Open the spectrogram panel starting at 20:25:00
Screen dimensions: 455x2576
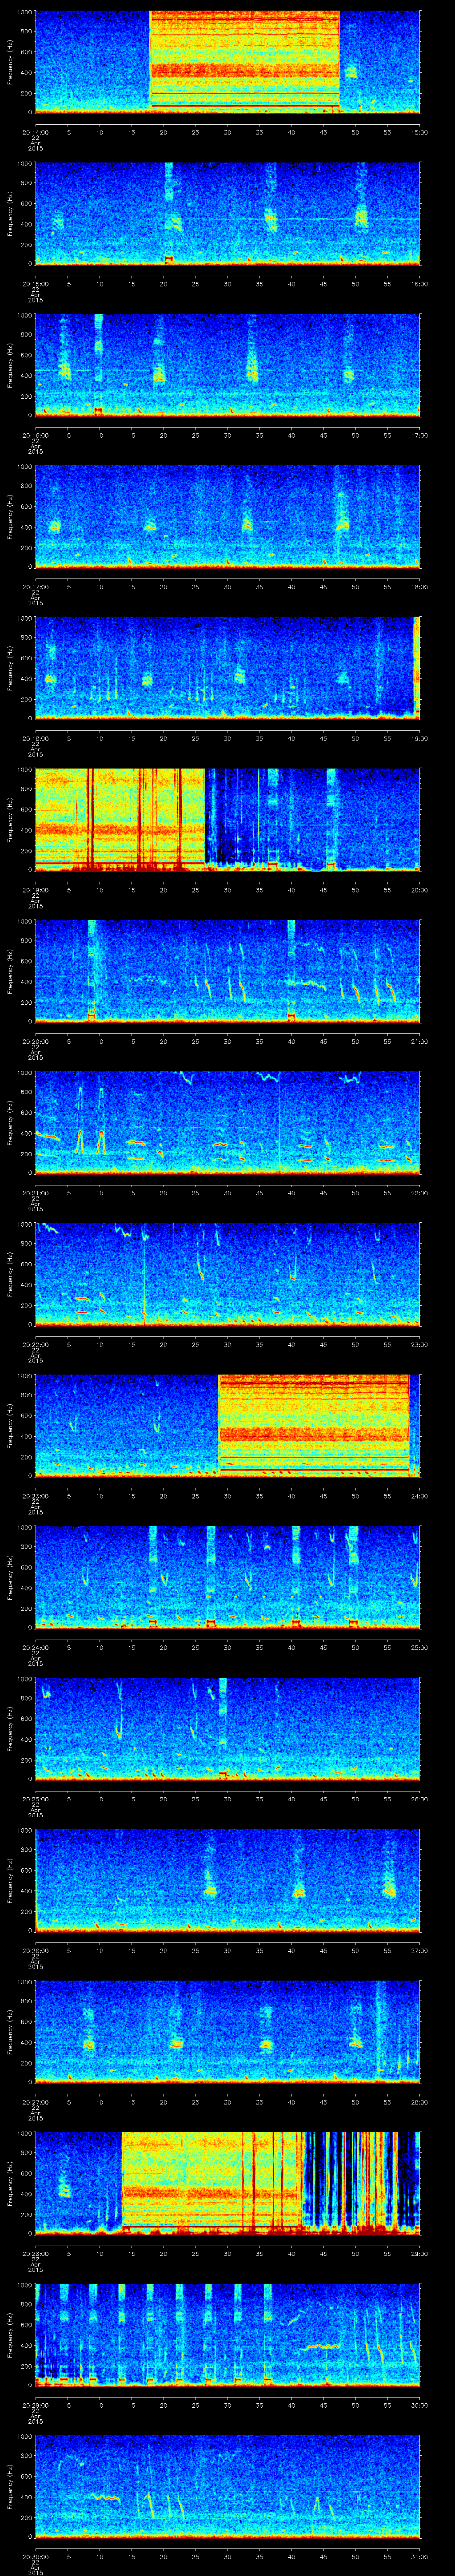point(228,1729)
